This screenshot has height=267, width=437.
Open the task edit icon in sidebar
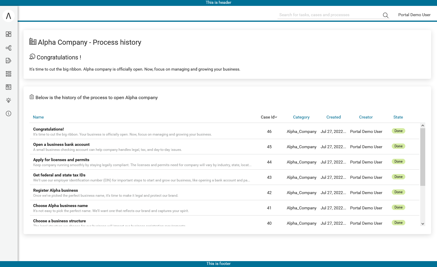[9, 61]
